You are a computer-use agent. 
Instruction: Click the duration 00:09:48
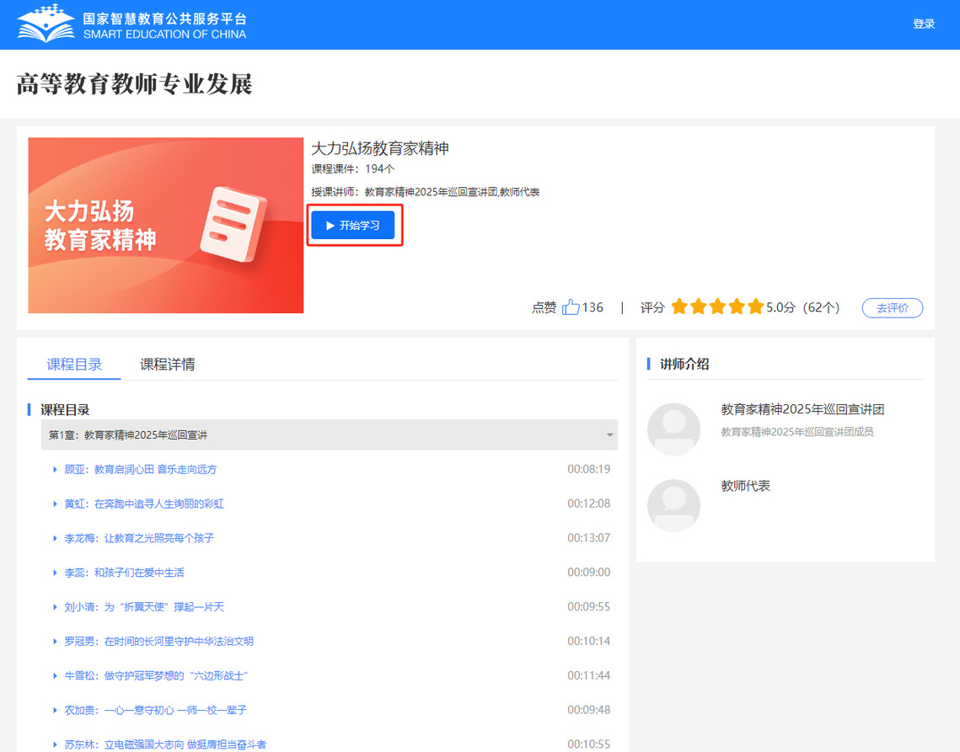click(588, 709)
